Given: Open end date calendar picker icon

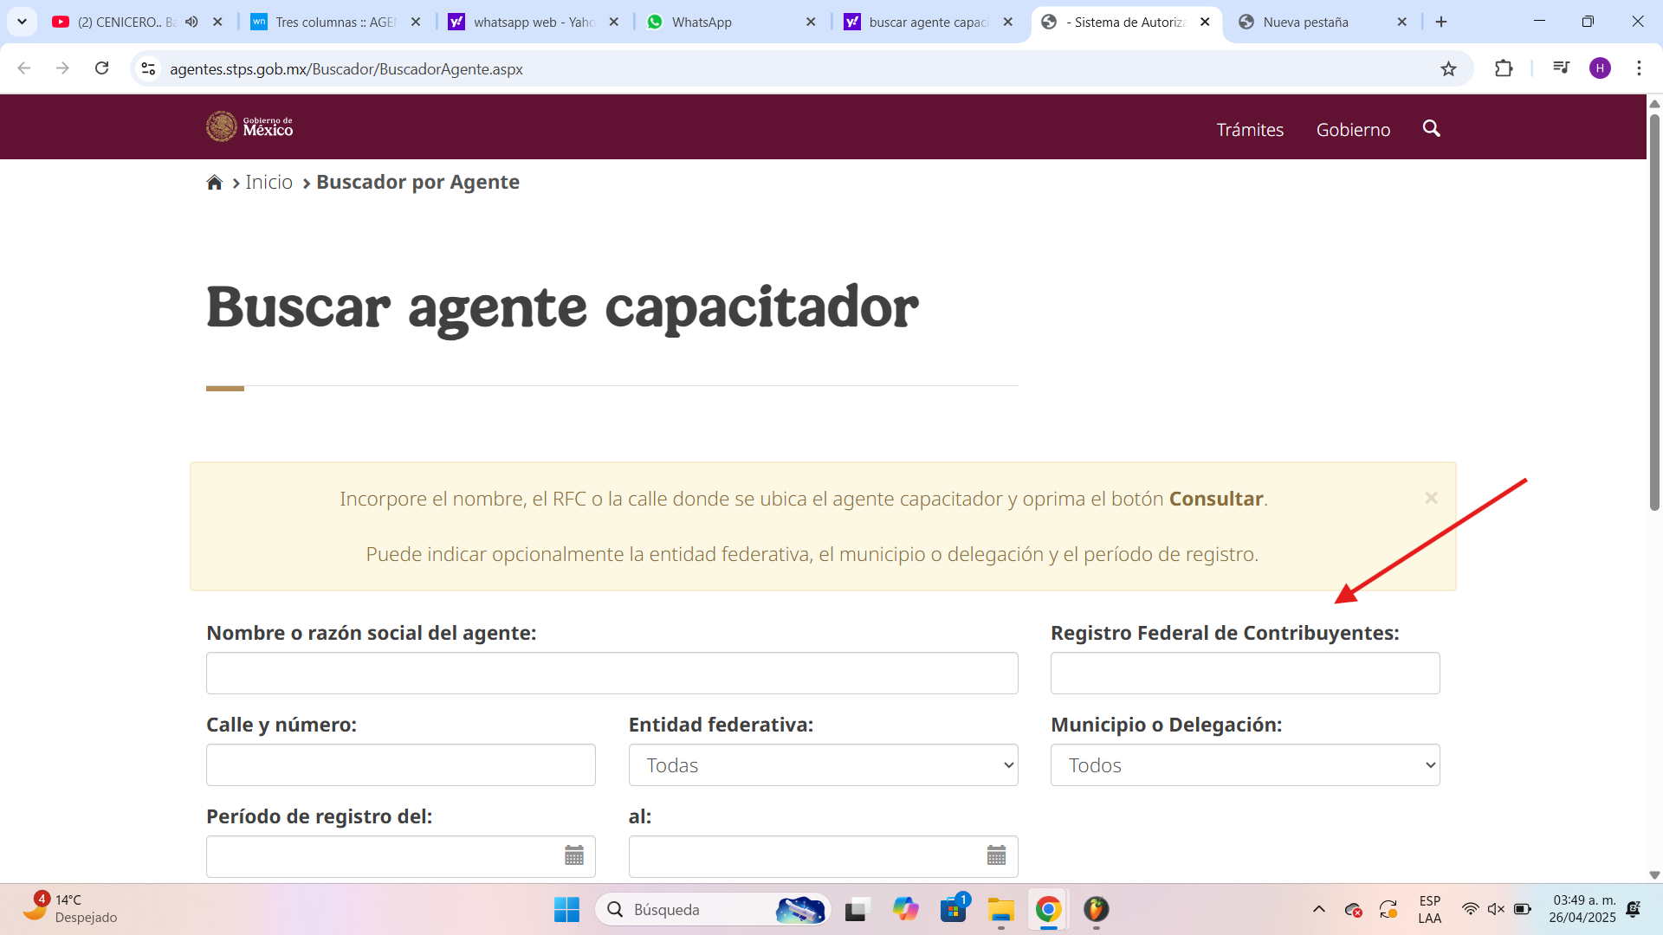Looking at the screenshot, I should 996,856.
